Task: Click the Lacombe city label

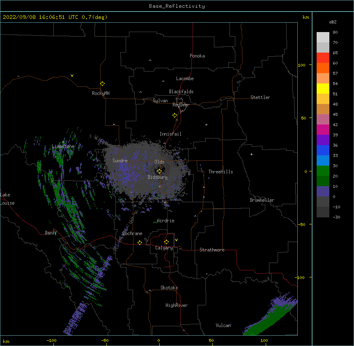Action: tap(185, 78)
